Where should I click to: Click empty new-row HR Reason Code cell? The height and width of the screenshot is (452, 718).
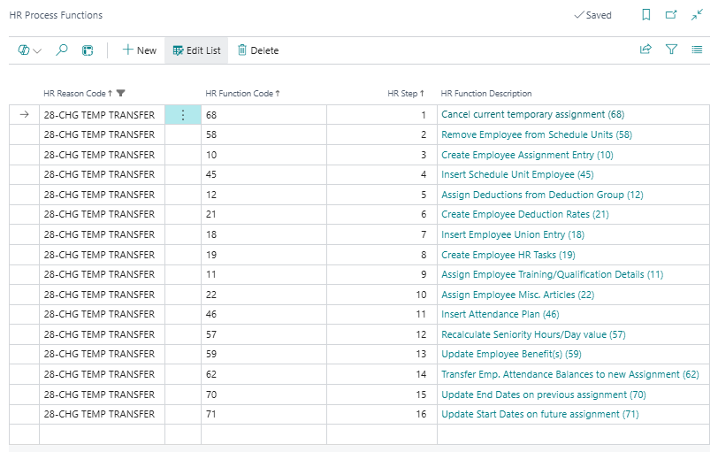(102, 434)
